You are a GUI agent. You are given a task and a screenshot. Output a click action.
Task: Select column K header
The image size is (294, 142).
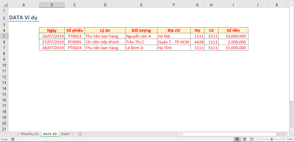277,5
